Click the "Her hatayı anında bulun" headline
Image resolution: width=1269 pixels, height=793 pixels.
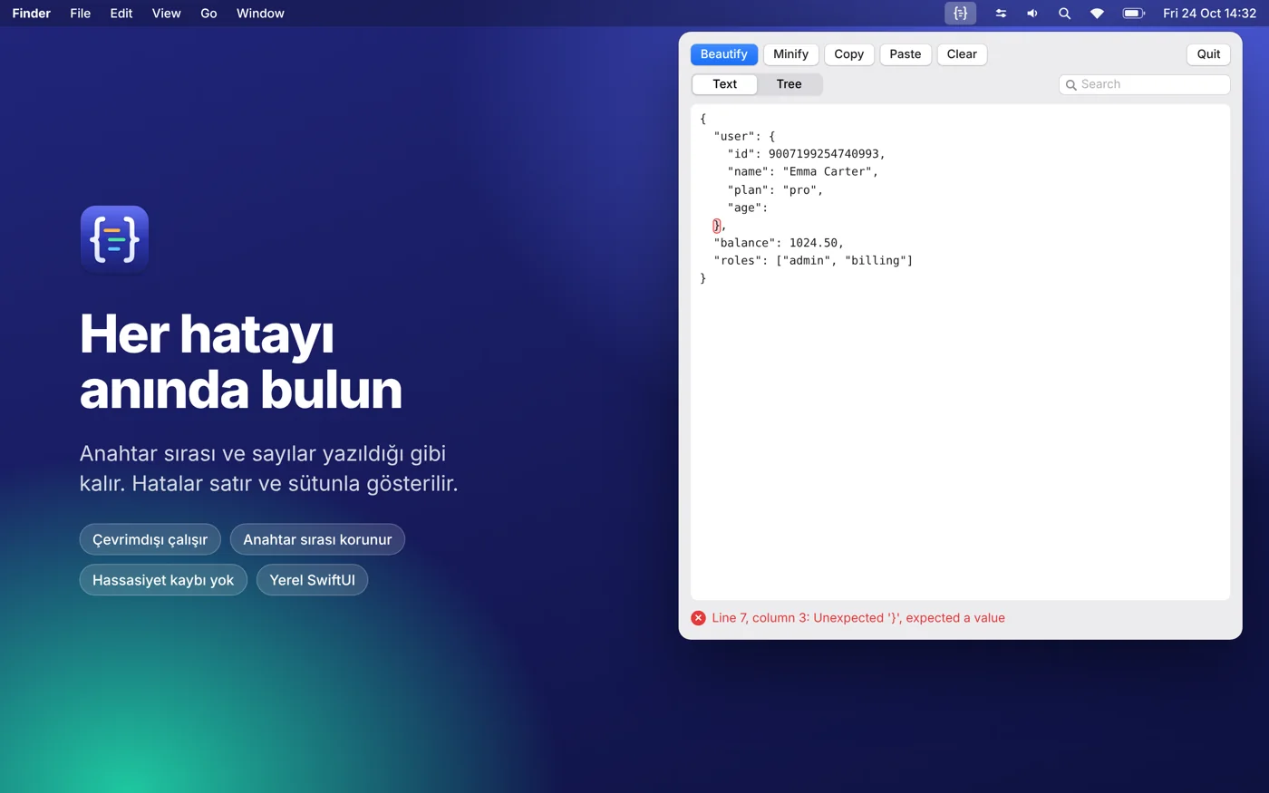[x=241, y=362]
